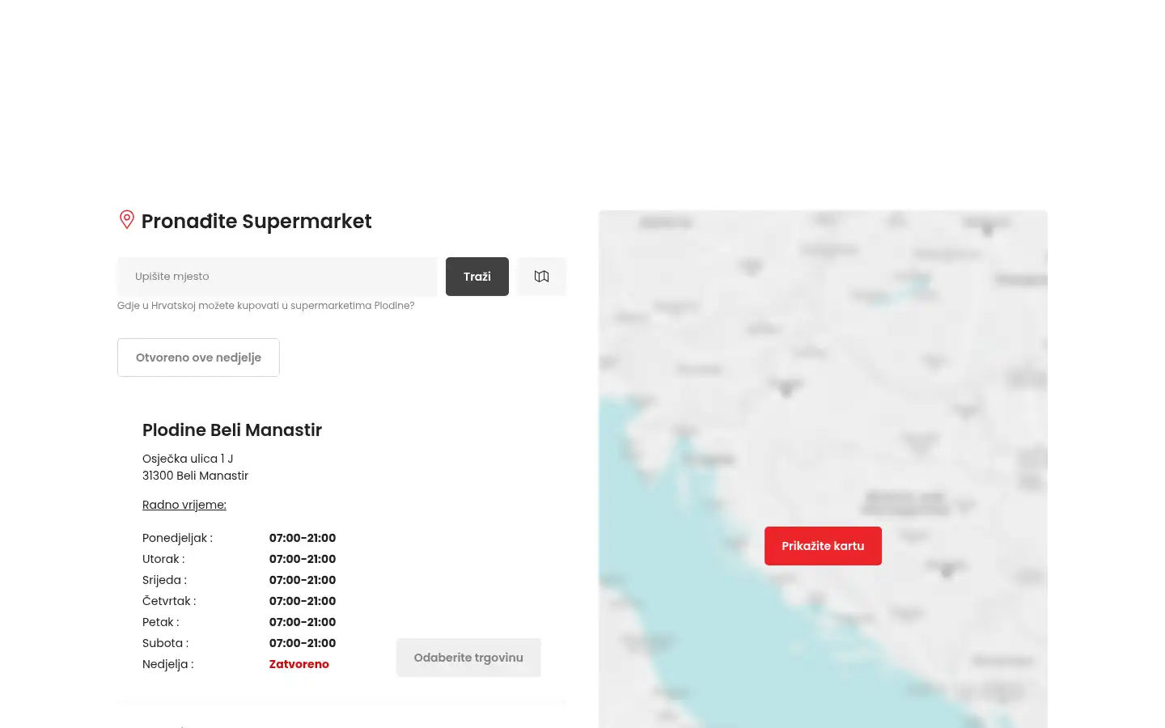
Task: Click the red location pin icon
Action: click(x=127, y=220)
